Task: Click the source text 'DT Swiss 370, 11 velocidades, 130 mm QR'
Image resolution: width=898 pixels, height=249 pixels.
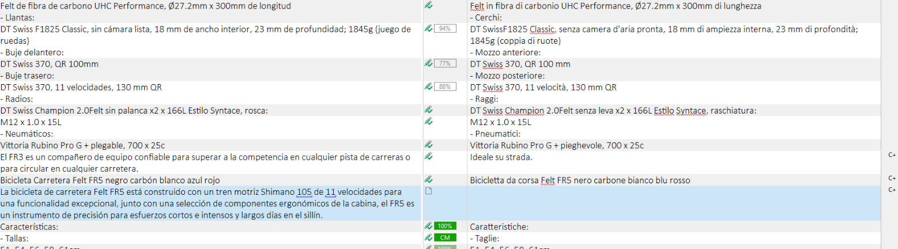Action: [81, 88]
